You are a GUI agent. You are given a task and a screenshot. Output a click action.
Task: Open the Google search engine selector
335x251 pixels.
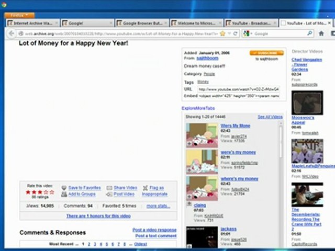247,33
